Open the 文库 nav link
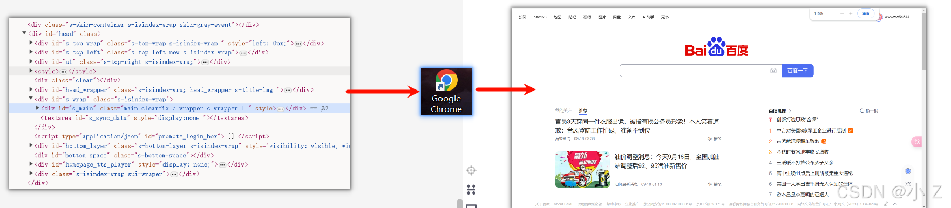Screen dimensions: 951x208 tap(631, 17)
